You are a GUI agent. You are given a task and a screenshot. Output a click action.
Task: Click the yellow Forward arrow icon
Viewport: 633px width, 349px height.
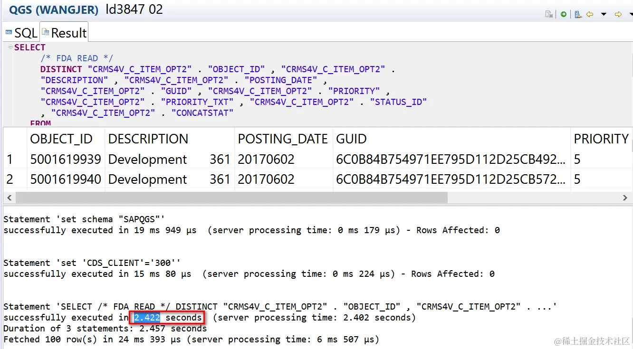pos(618,14)
